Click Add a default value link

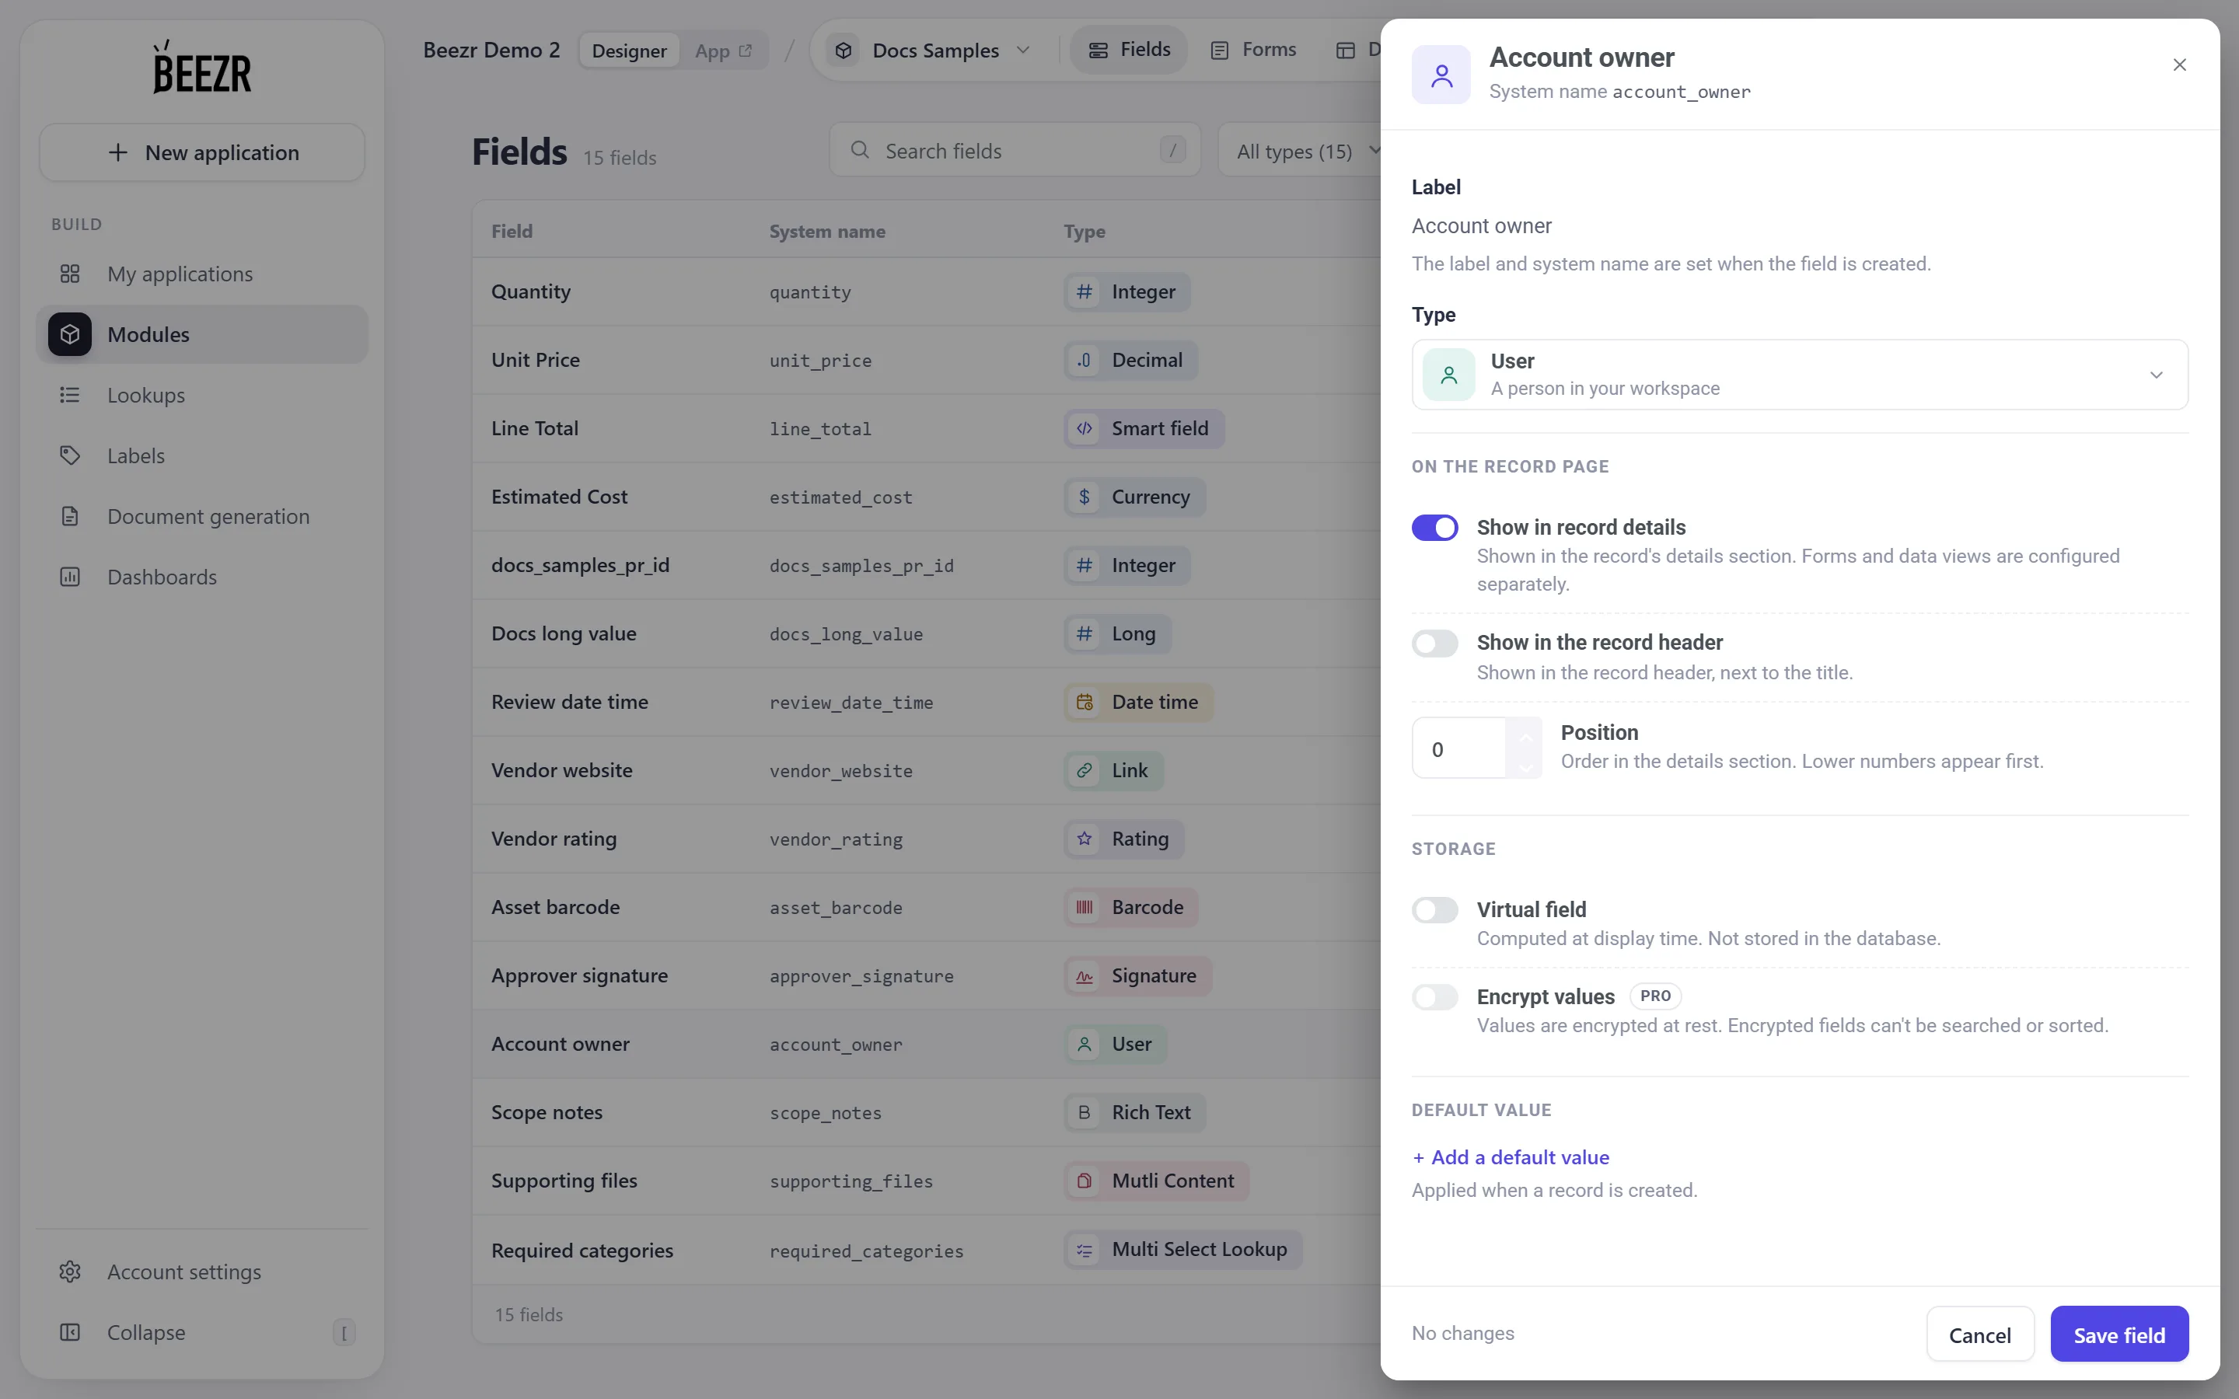coord(1511,1157)
